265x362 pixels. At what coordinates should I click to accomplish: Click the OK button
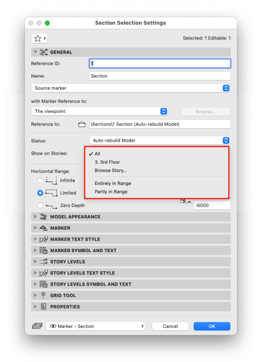point(212,326)
